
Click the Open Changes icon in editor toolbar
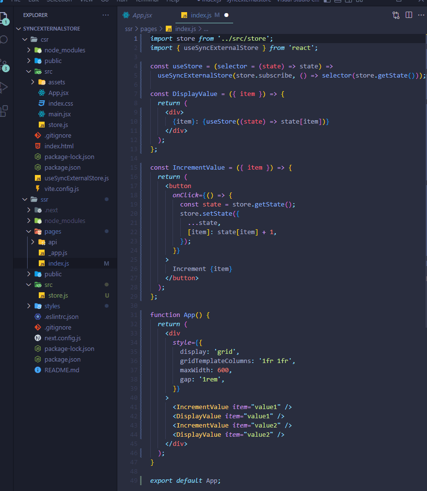(396, 15)
